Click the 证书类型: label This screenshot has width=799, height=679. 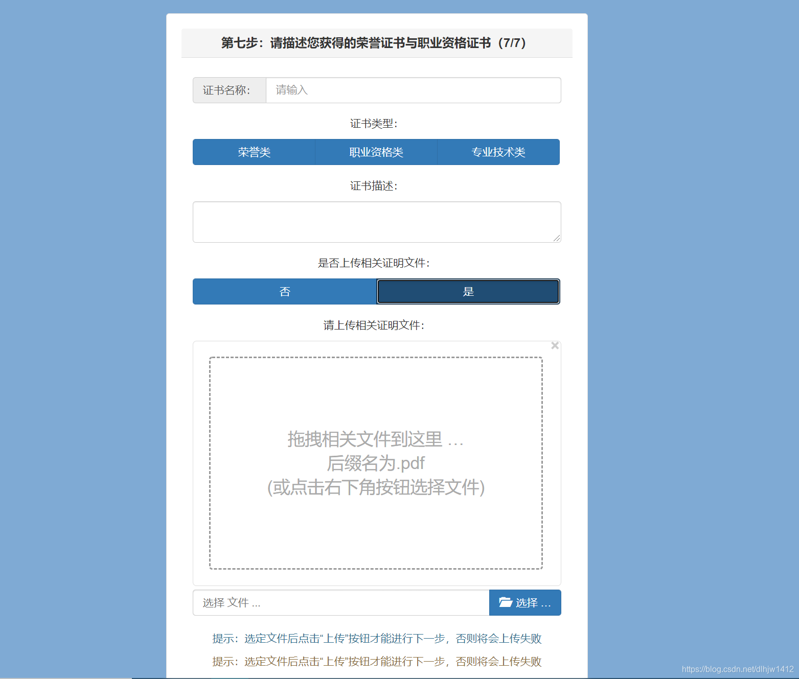click(x=374, y=124)
